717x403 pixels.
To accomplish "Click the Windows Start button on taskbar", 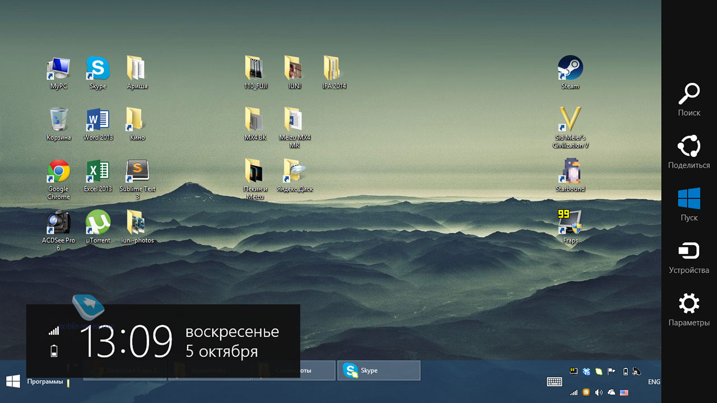I will point(13,381).
